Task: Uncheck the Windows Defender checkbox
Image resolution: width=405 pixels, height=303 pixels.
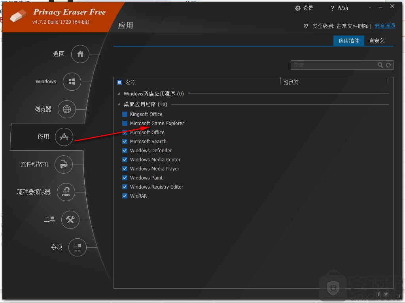Action: 125,150
